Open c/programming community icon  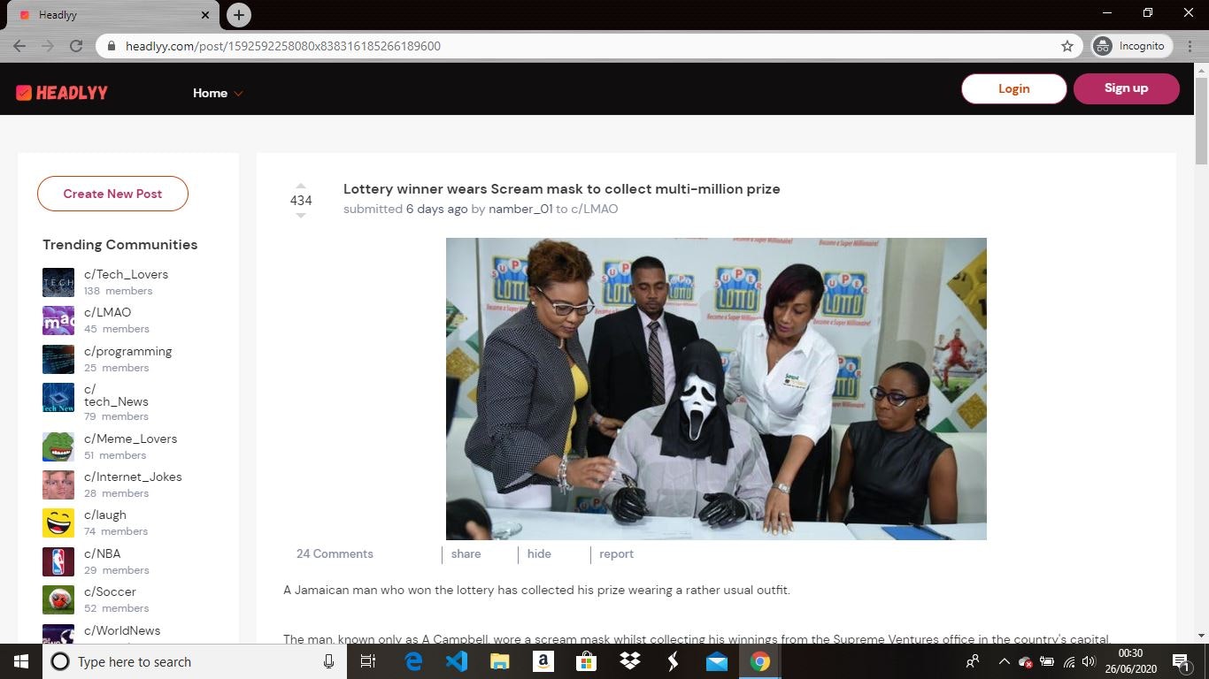(x=58, y=359)
